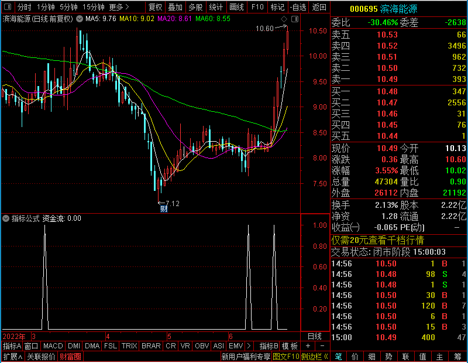Zoom out chart with minus button
The height and width of the screenshot is (363, 468).
pos(322,346)
